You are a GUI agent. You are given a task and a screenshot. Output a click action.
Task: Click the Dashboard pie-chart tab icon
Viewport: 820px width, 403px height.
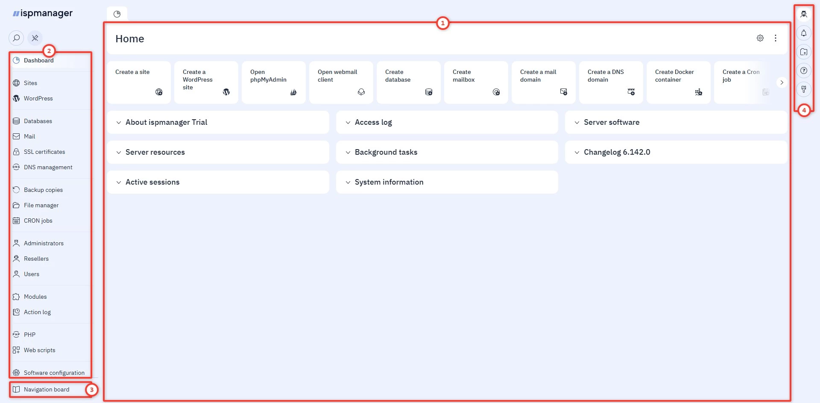117,14
